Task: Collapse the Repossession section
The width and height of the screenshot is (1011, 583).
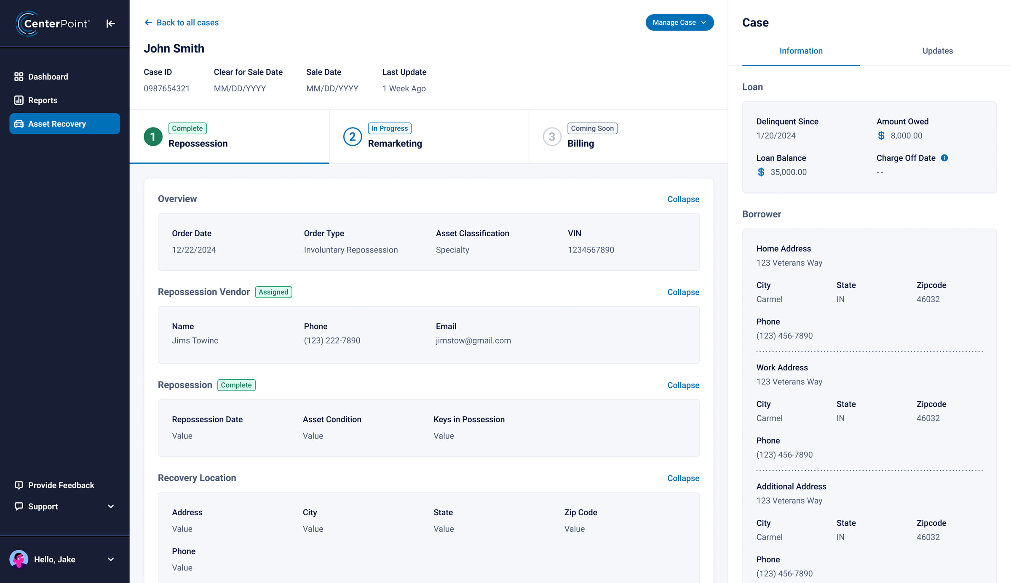Action: (683, 385)
